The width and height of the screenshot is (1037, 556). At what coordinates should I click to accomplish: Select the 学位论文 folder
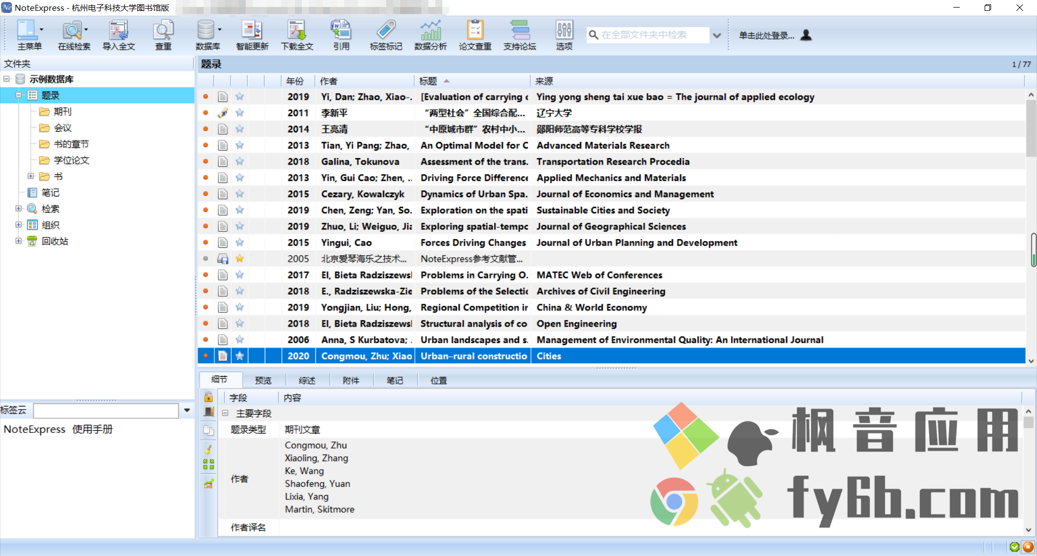71,160
